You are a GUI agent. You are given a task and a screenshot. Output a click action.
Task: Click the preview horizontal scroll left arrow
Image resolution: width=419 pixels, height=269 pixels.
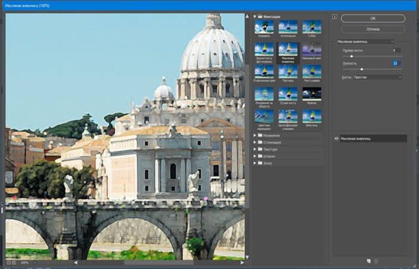75,262
